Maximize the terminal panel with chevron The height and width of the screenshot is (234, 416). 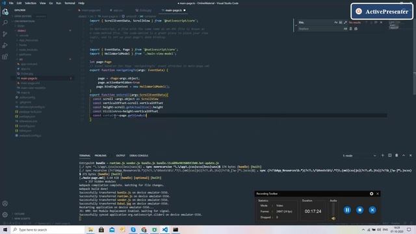404,155
